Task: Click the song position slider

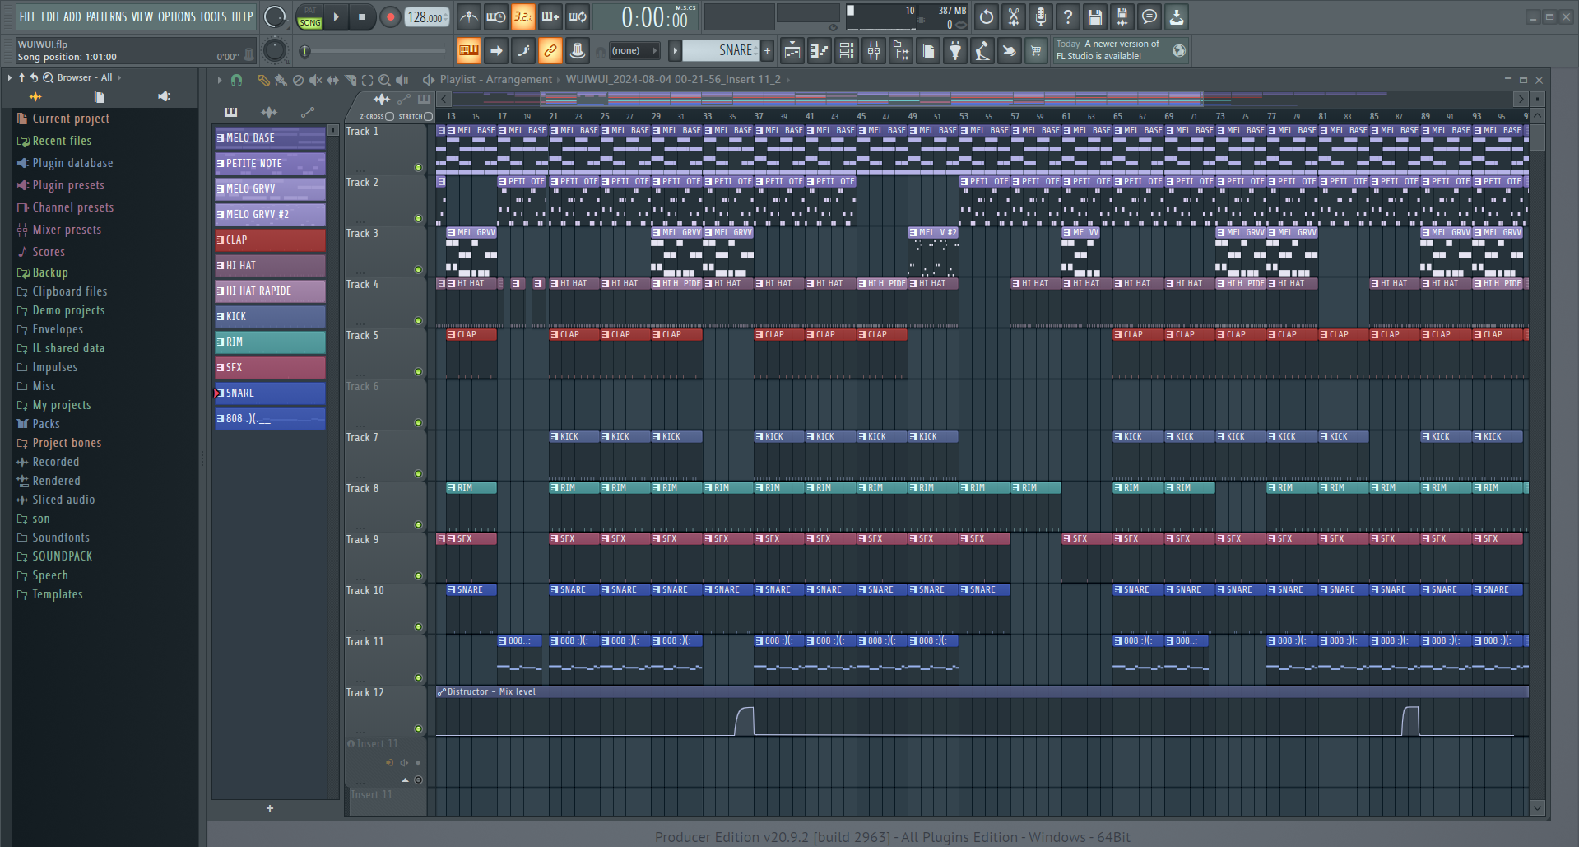Action: (374, 51)
